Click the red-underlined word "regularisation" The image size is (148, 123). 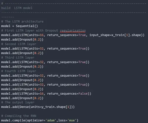coord(73,30)
